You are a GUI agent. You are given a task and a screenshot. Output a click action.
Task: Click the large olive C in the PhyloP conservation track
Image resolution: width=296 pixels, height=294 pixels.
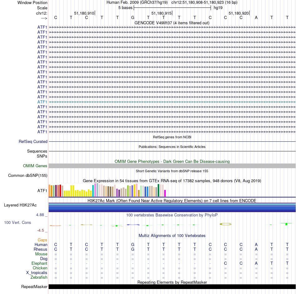226,224
